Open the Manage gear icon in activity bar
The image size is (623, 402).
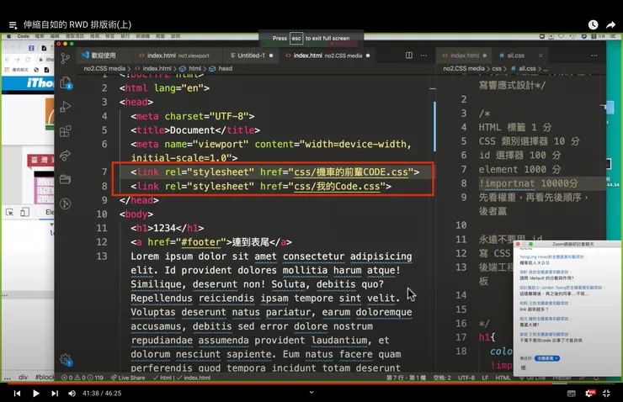66,360
